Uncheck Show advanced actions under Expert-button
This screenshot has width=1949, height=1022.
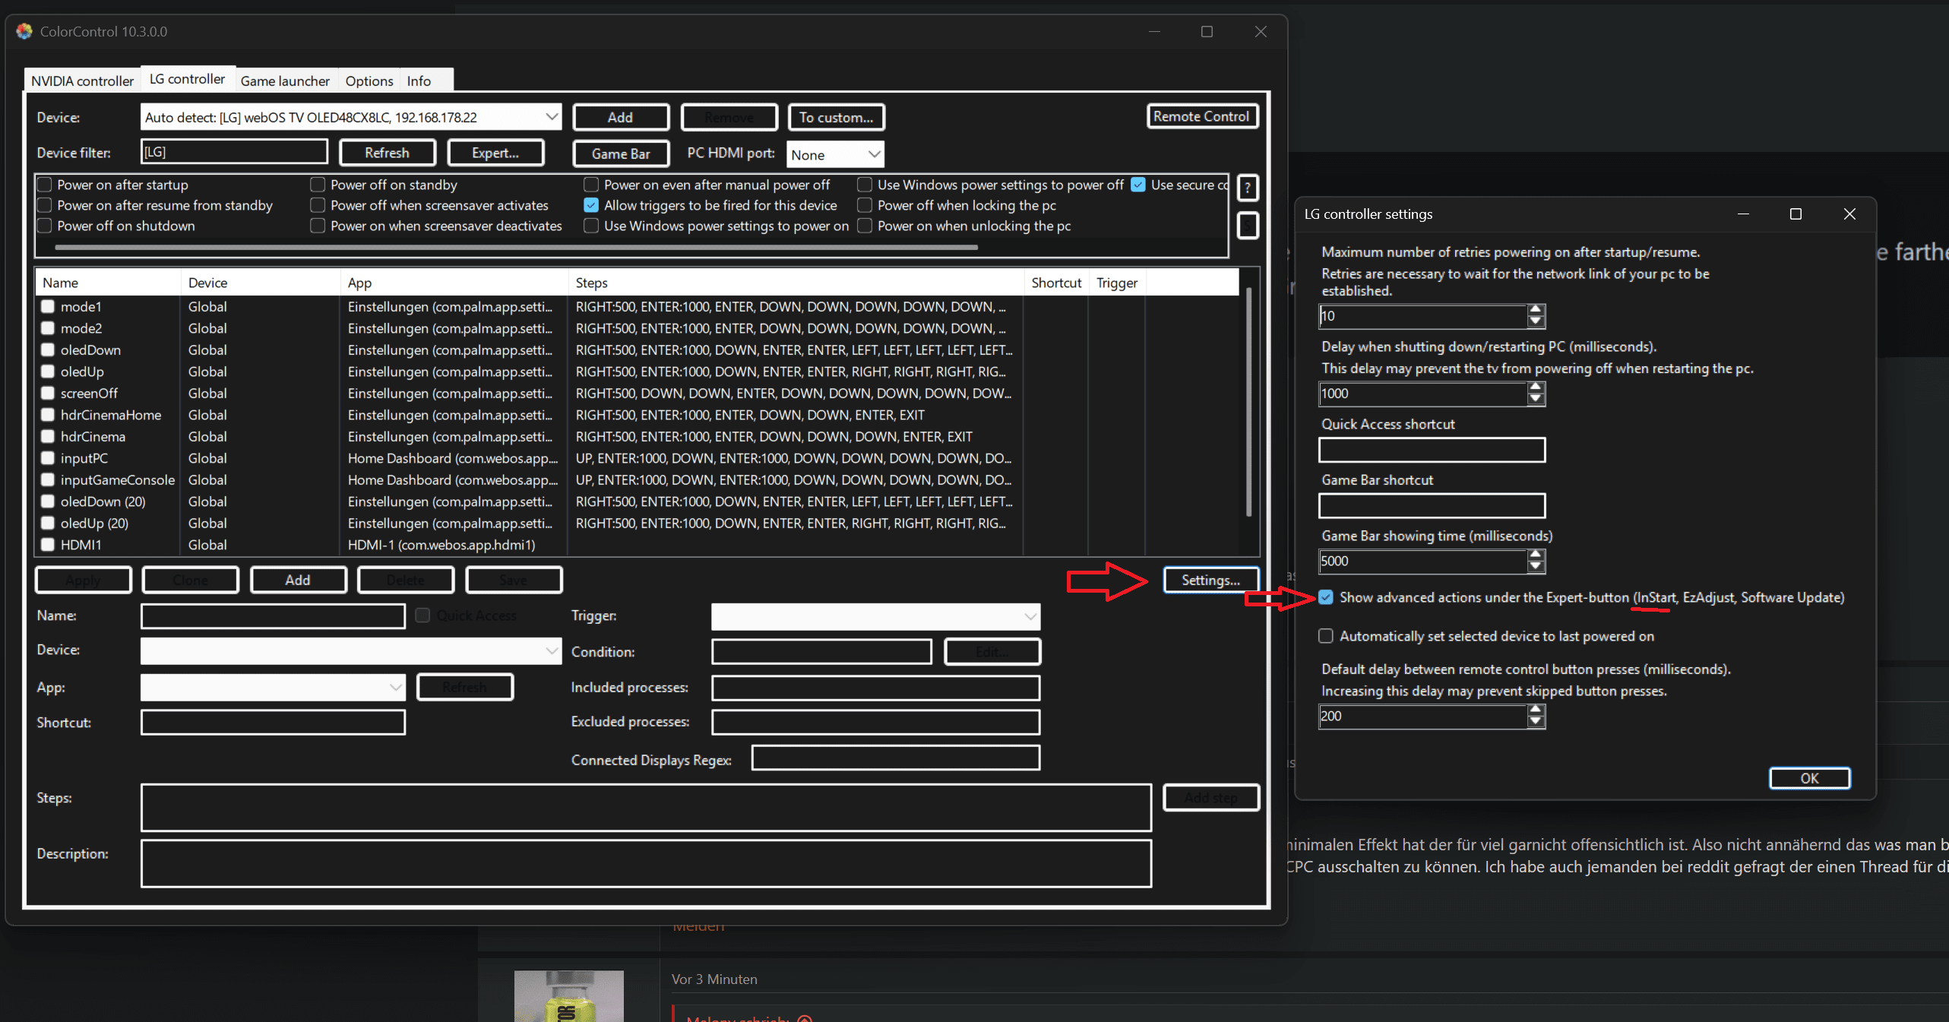point(1326,597)
